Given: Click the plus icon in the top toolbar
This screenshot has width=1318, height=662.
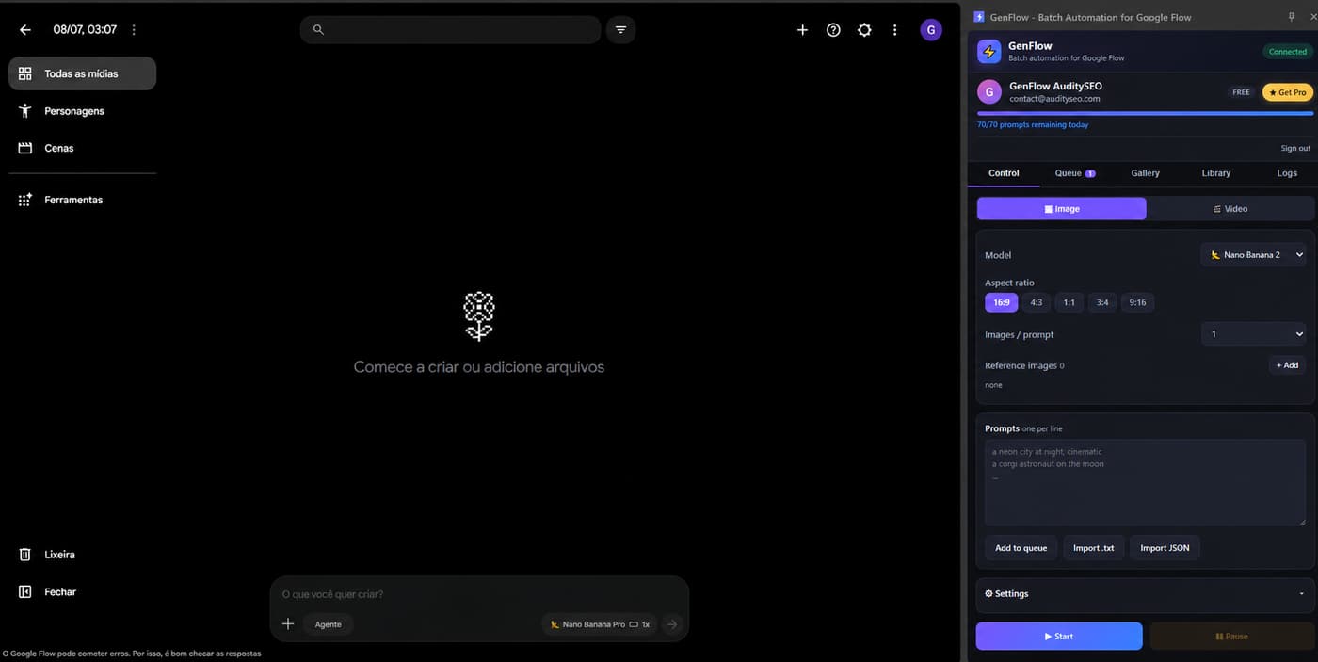Looking at the screenshot, I should 802,30.
